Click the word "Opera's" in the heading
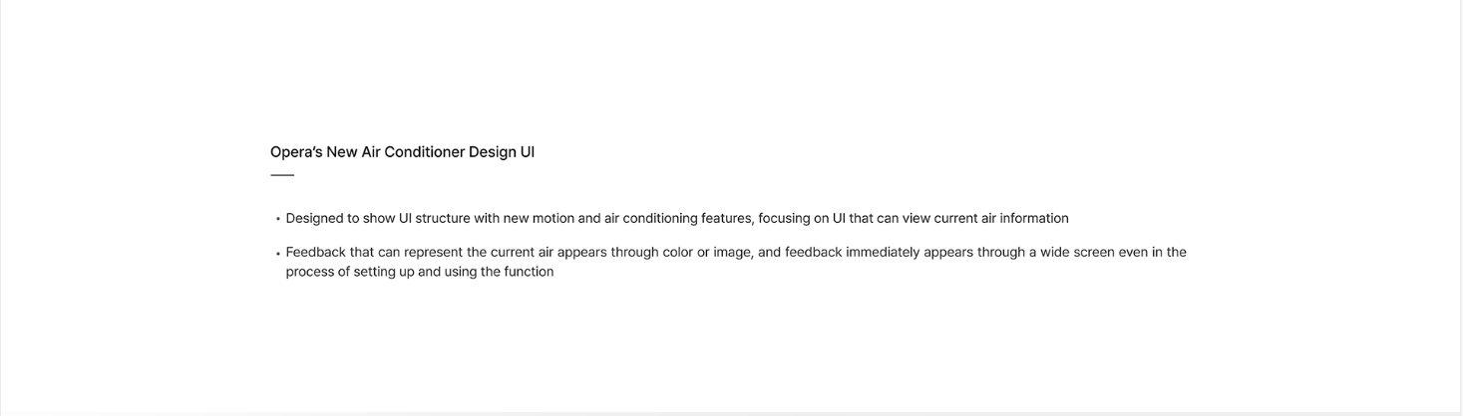 click(296, 152)
